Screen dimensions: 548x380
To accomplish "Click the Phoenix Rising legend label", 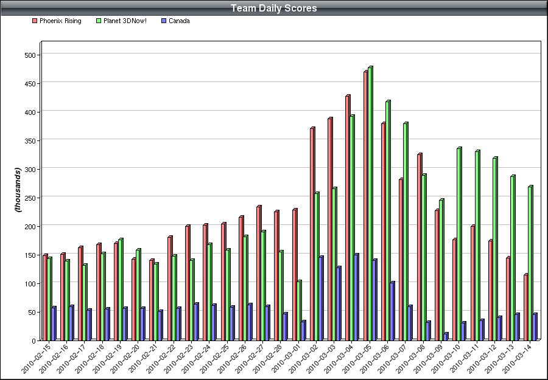I will 60,21.
